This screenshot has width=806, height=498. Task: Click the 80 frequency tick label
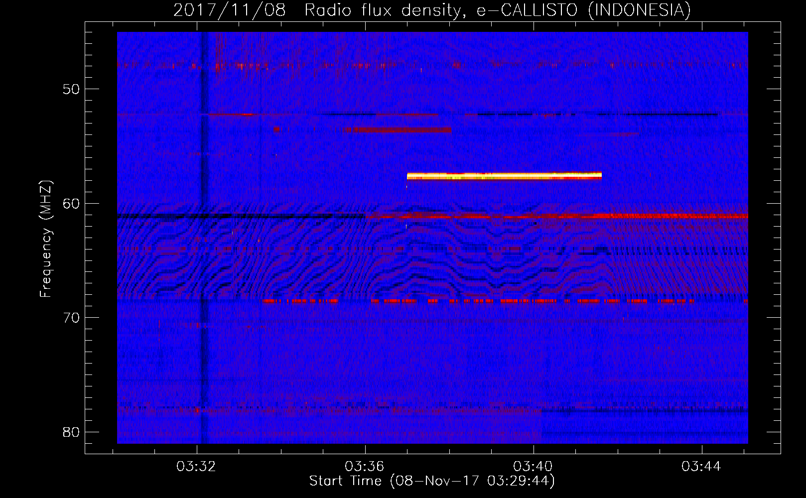(x=71, y=432)
